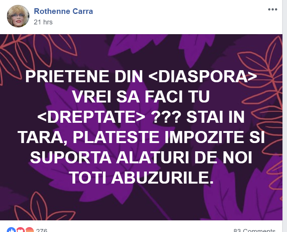Click the word DIASPORA in the post image
This screenshot has width=287, height=232.
(203, 77)
